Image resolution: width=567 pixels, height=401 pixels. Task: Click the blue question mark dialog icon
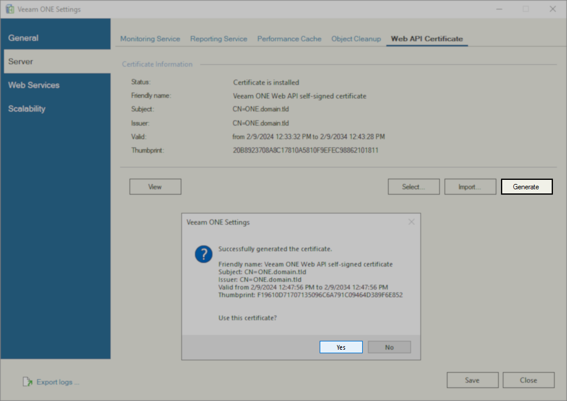coord(204,254)
